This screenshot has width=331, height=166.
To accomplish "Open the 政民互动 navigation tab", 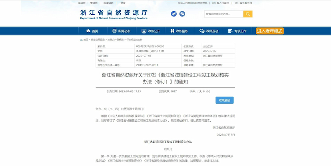I will [x=208, y=31].
